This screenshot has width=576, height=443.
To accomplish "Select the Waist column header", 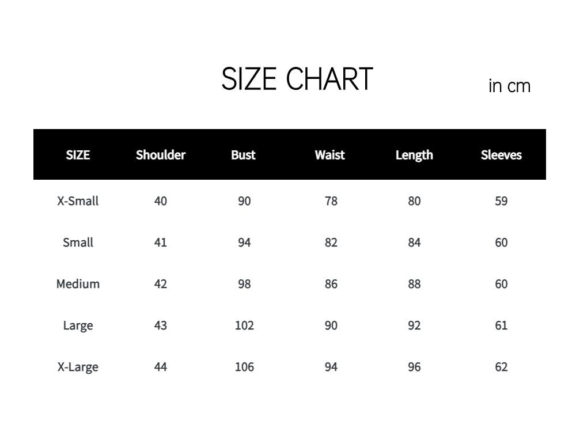I will (329, 155).
